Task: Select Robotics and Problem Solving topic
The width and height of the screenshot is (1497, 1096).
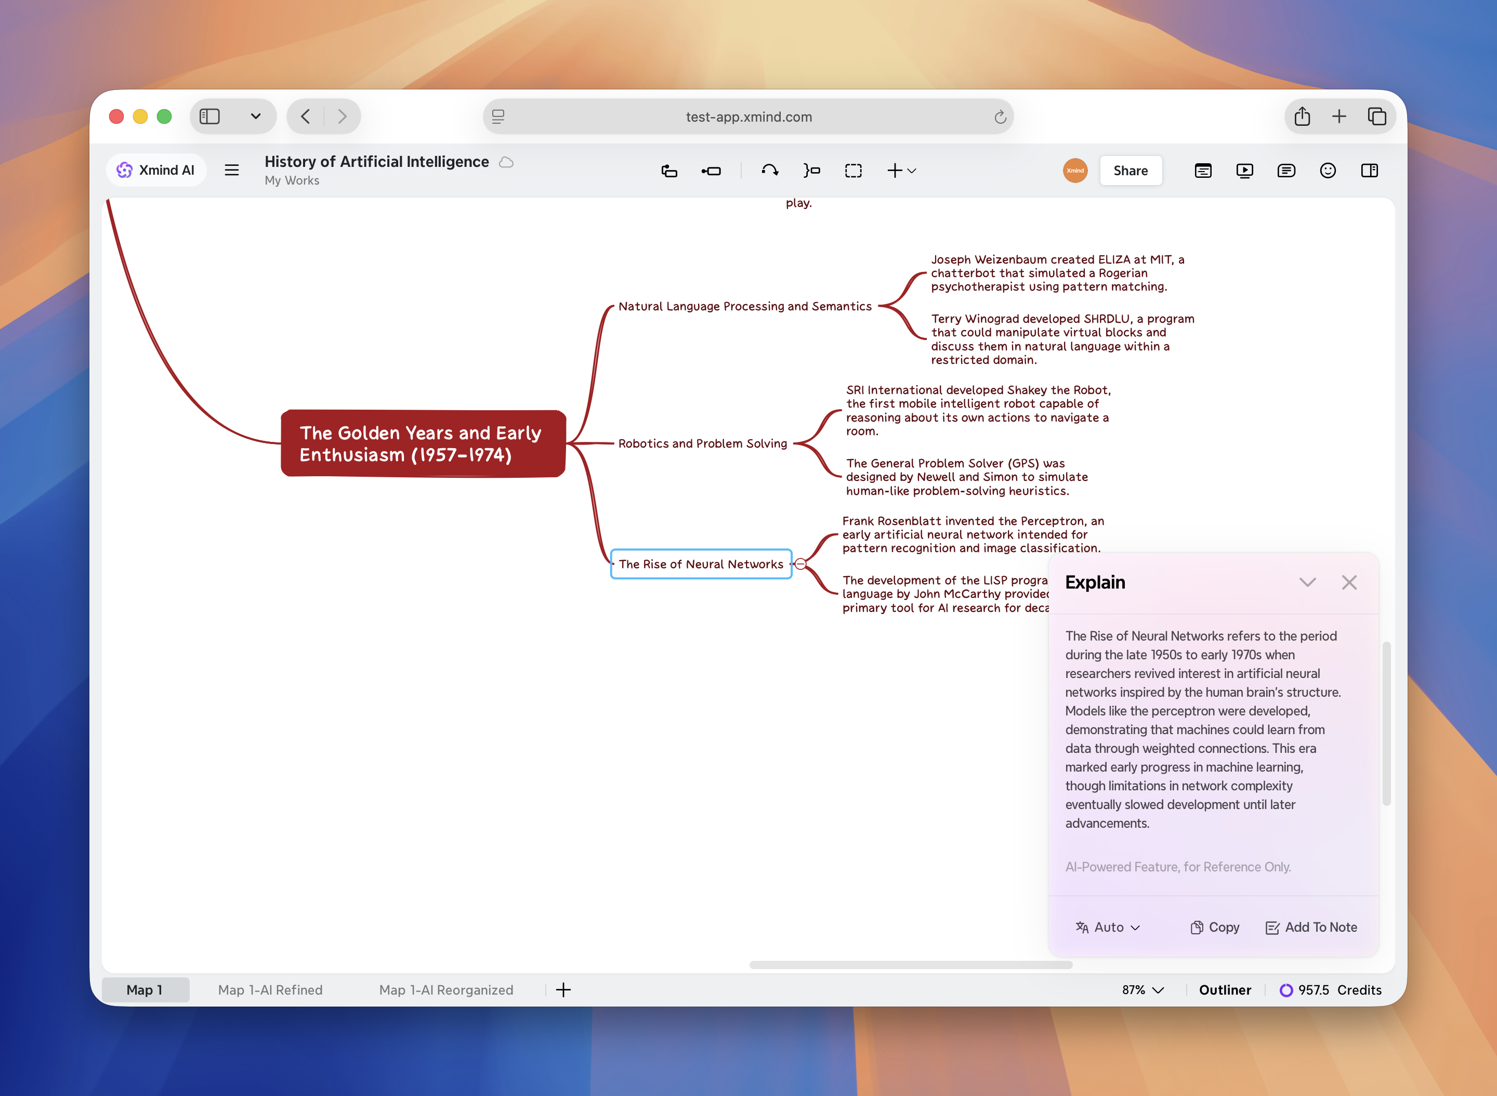Action: pyautogui.click(x=702, y=443)
